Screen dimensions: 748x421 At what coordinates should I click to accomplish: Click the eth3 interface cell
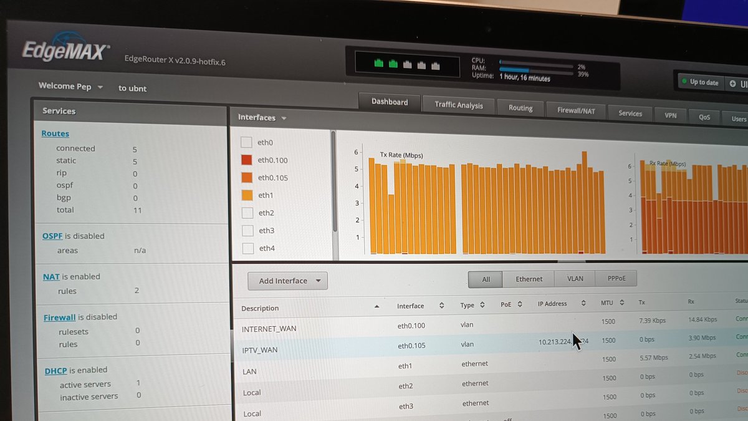(406, 406)
